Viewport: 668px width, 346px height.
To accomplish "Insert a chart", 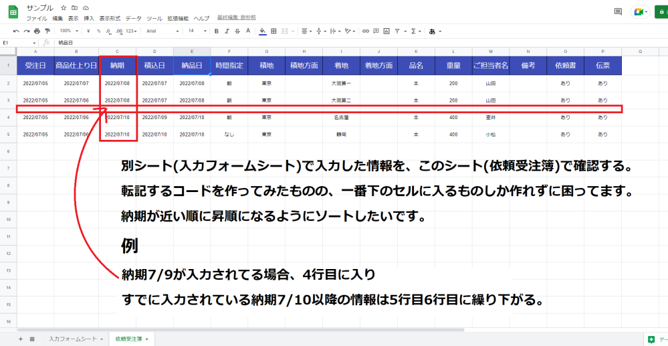I will (x=386, y=31).
